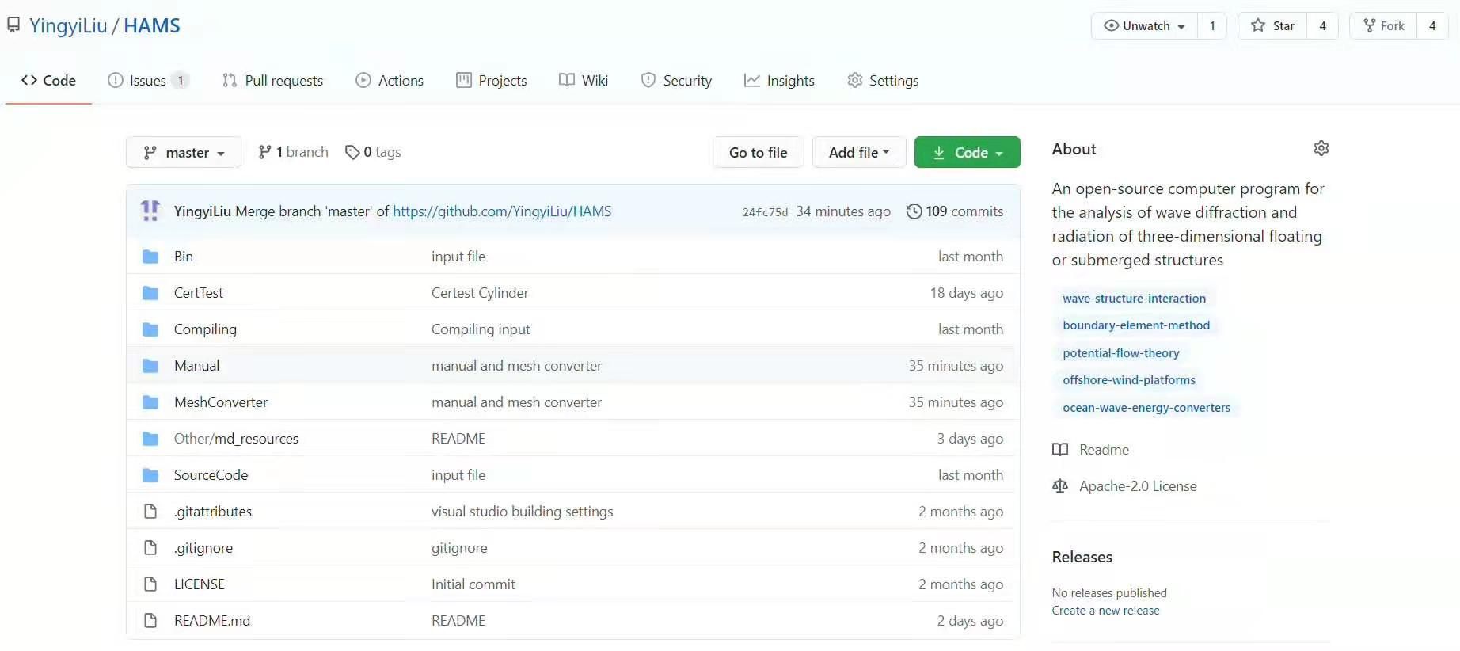Click the book icon next to Readme
The image size is (1460, 651).
click(1060, 450)
